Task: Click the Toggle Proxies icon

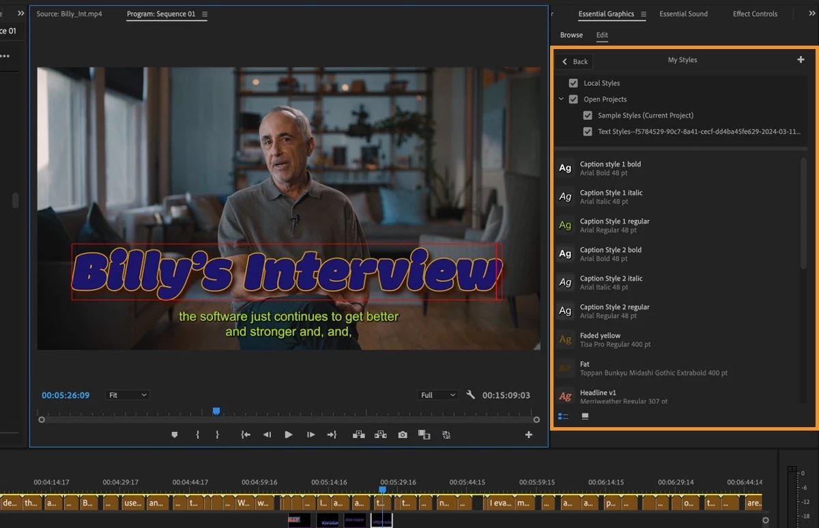Action: click(446, 435)
